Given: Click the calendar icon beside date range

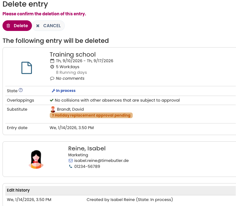Looking at the screenshot, I should 52,61.
